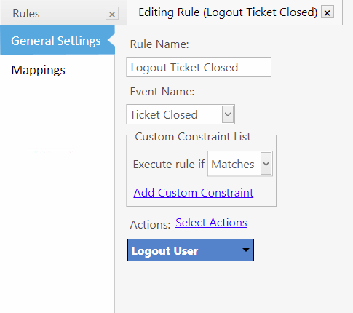Expand the Logout User action arrow

246,250
